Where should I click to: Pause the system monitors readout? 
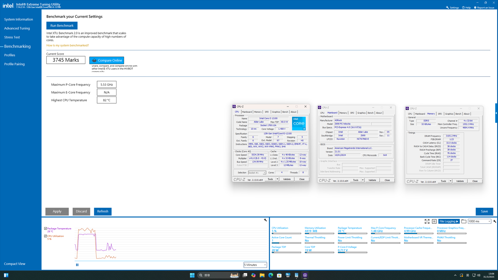434,221
